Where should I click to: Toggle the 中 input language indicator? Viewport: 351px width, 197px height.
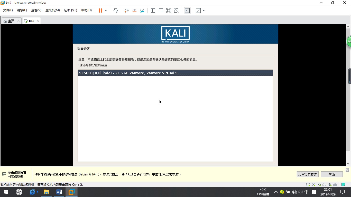click(x=307, y=192)
